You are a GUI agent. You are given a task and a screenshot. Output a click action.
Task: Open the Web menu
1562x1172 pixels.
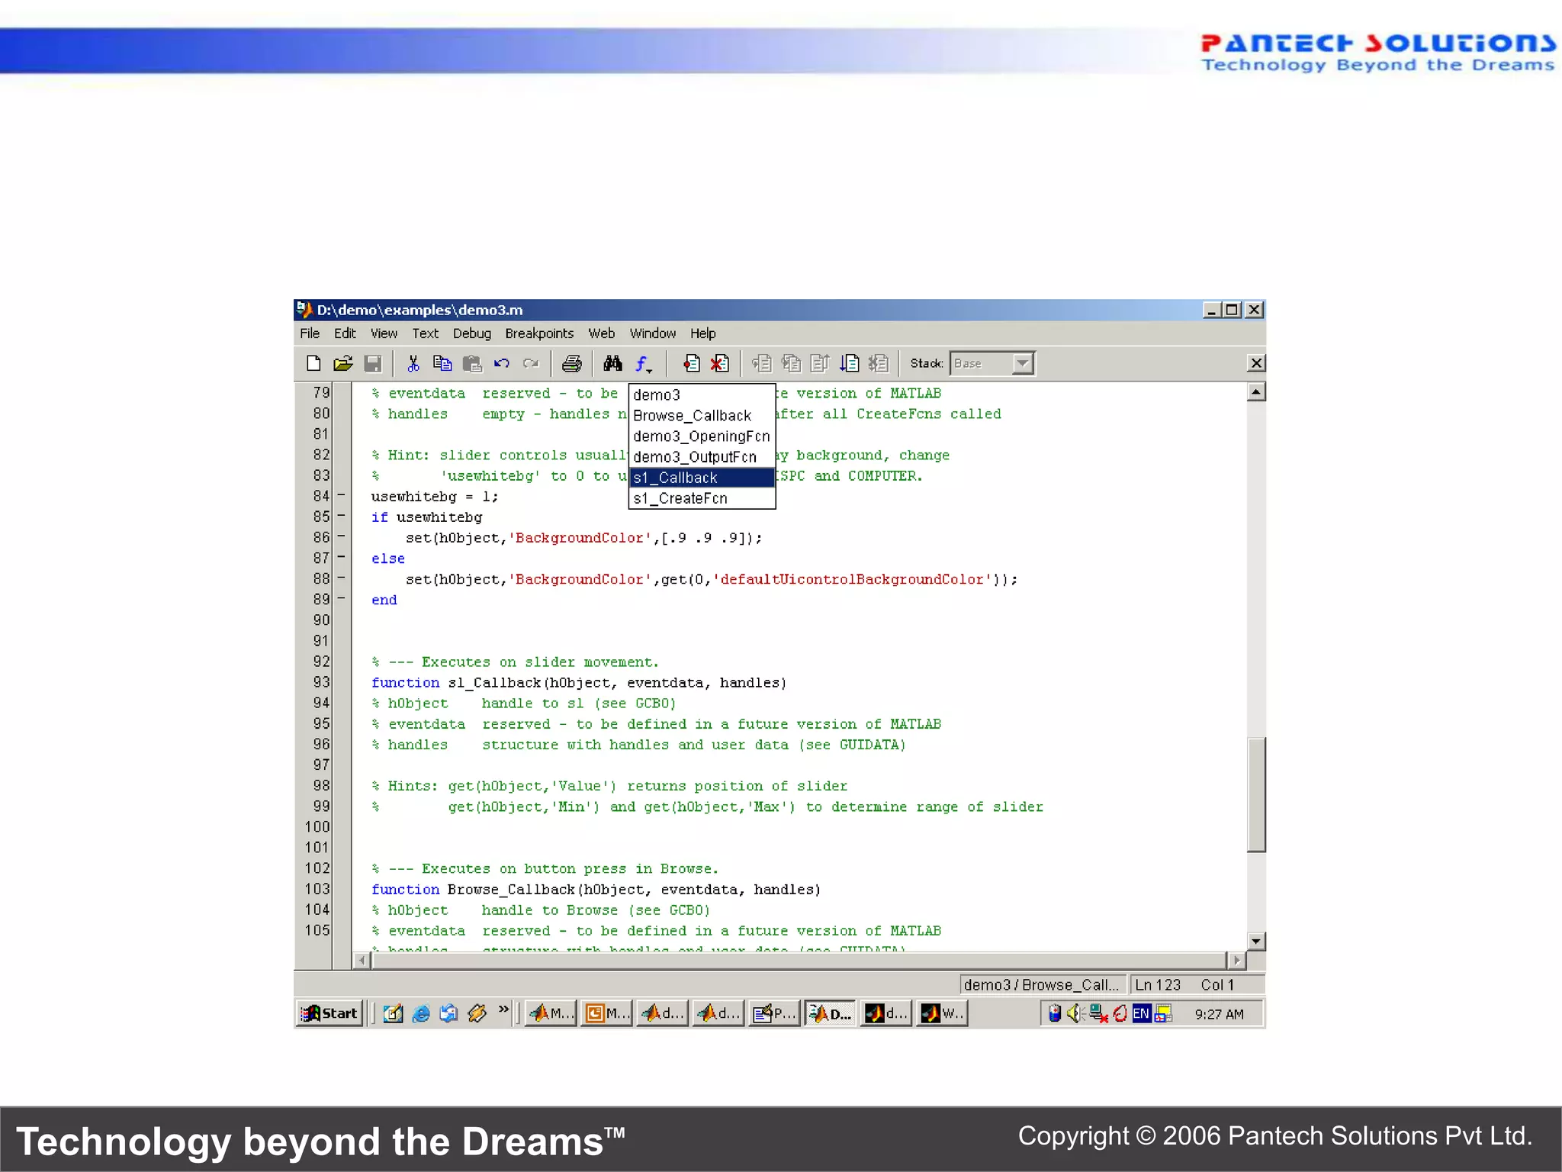(601, 333)
